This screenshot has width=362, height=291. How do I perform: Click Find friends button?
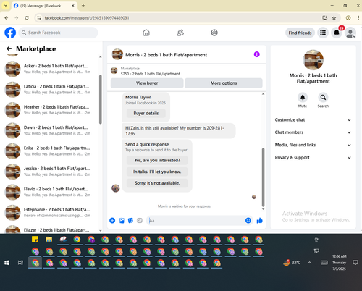point(300,33)
